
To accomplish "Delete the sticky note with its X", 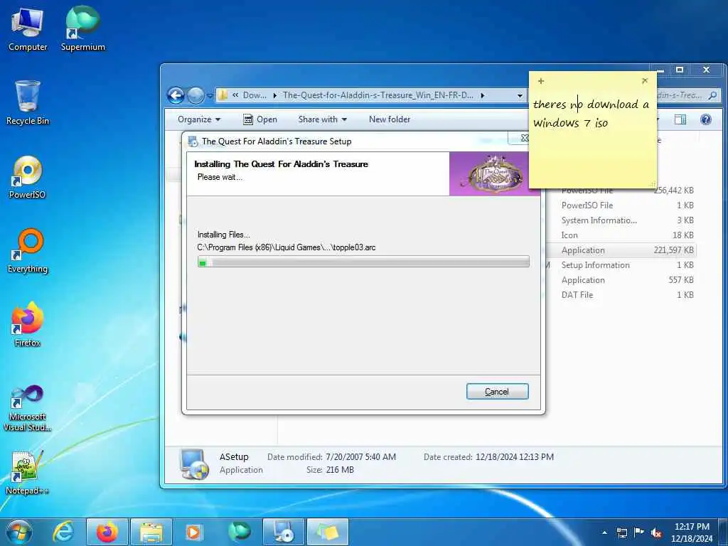I will [x=645, y=81].
